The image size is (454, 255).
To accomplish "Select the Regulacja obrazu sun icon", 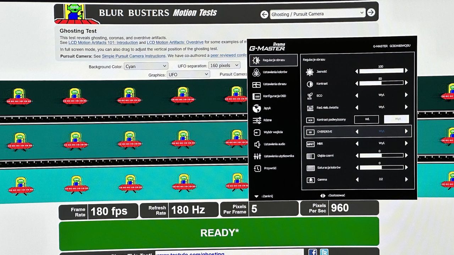I will click(256, 60).
